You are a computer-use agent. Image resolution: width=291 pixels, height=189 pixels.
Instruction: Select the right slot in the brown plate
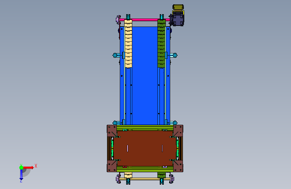[x=162, y=148]
